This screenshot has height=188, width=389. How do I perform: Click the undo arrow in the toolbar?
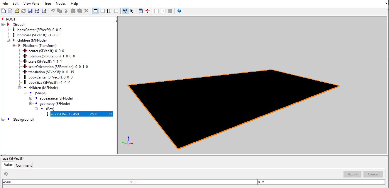[x=53, y=11]
